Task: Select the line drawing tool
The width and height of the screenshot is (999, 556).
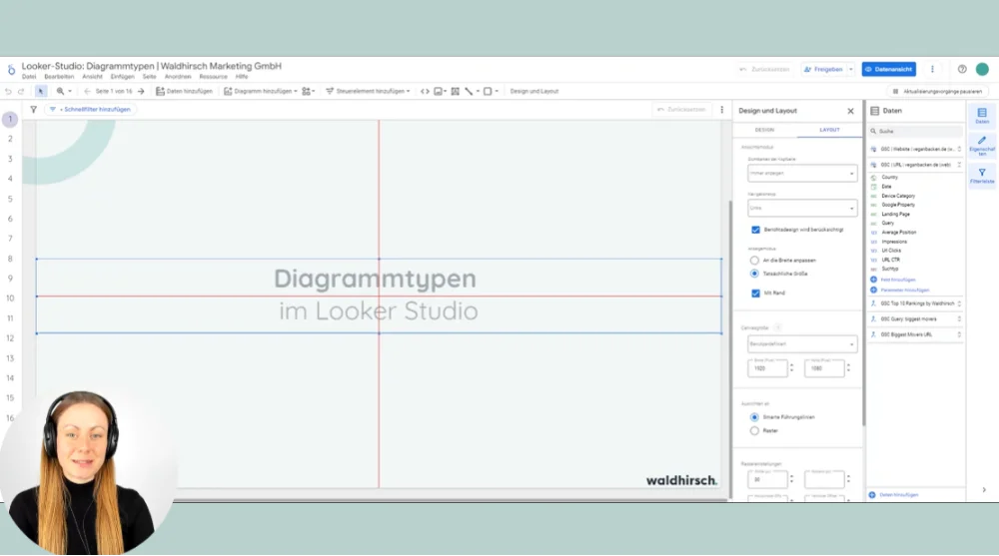Action: [x=469, y=91]
